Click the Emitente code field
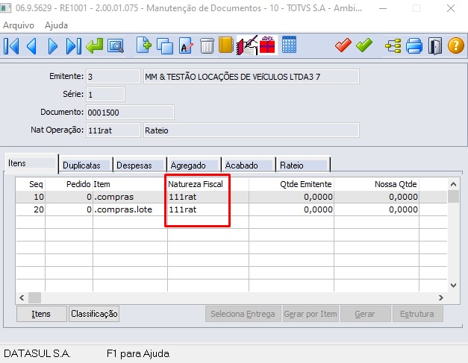The height and width of the screenshot is (363, 468). coord(113,77)
